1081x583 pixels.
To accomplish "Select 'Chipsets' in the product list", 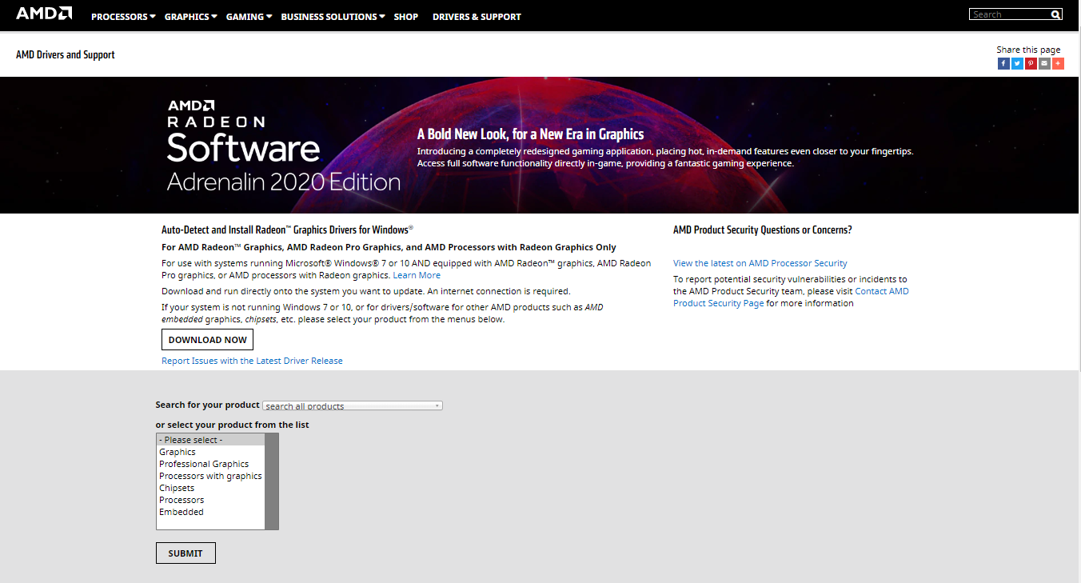I will point(210,488).
